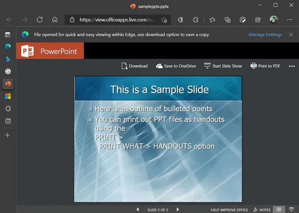
Task: Open Edge icon in sidebar
Action: coord(8,47)
